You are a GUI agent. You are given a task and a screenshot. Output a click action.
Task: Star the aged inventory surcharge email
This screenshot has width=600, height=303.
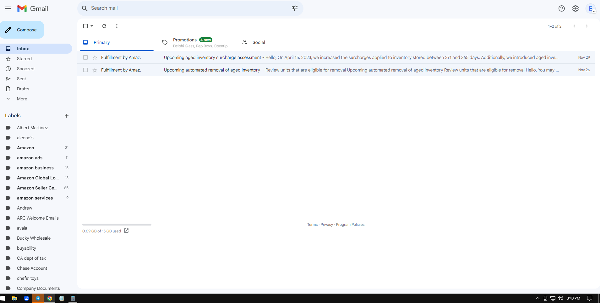[95, 57]
